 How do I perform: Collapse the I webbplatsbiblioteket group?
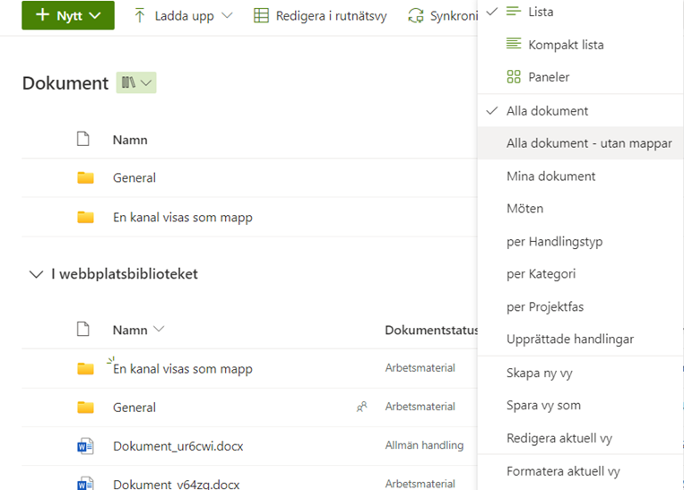pos(36,274)
